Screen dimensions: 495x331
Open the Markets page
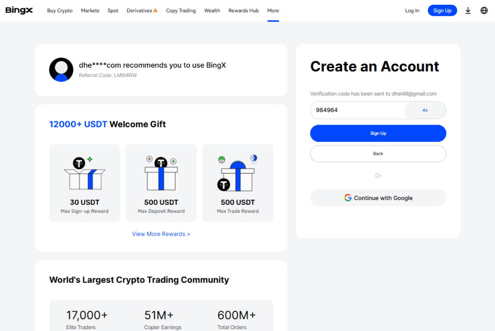(90, 11)
